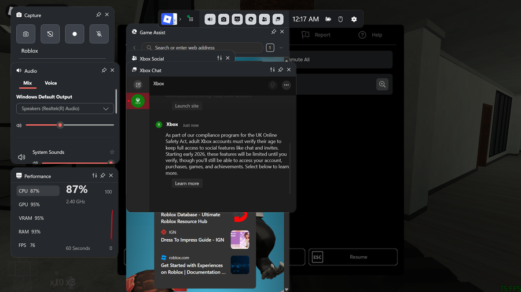Open Performance widget options icon
The height and width of the screenshot is (292, 521).
95,176
